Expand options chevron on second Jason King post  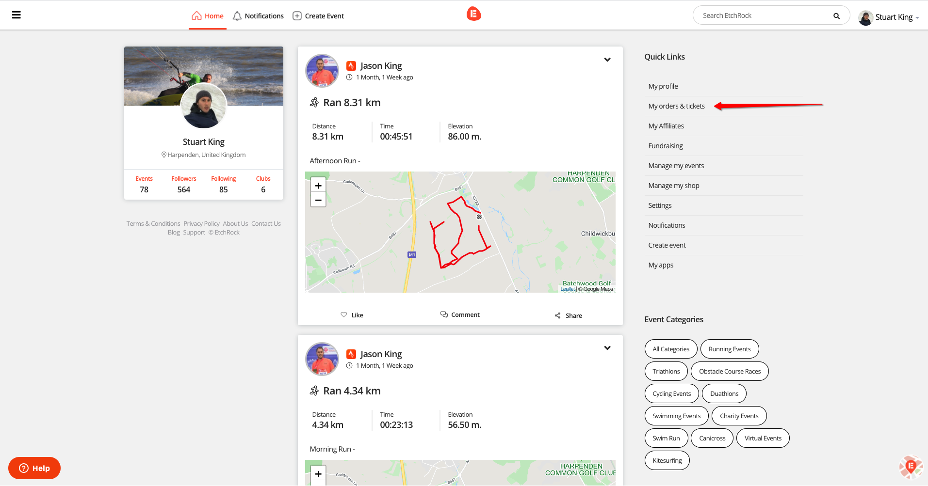click(x=607, y=348)
